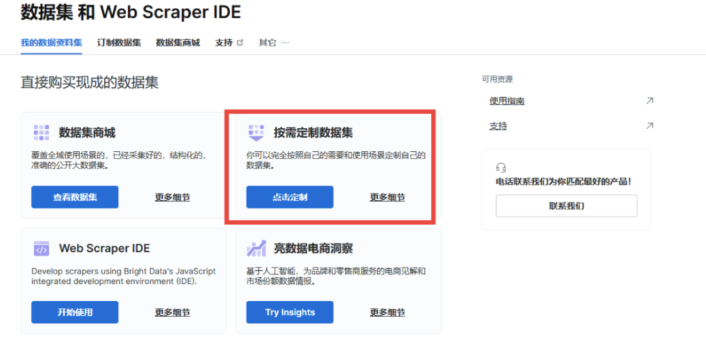
Task: Click the Web Scraper IDE code icon
Action: 41,248
